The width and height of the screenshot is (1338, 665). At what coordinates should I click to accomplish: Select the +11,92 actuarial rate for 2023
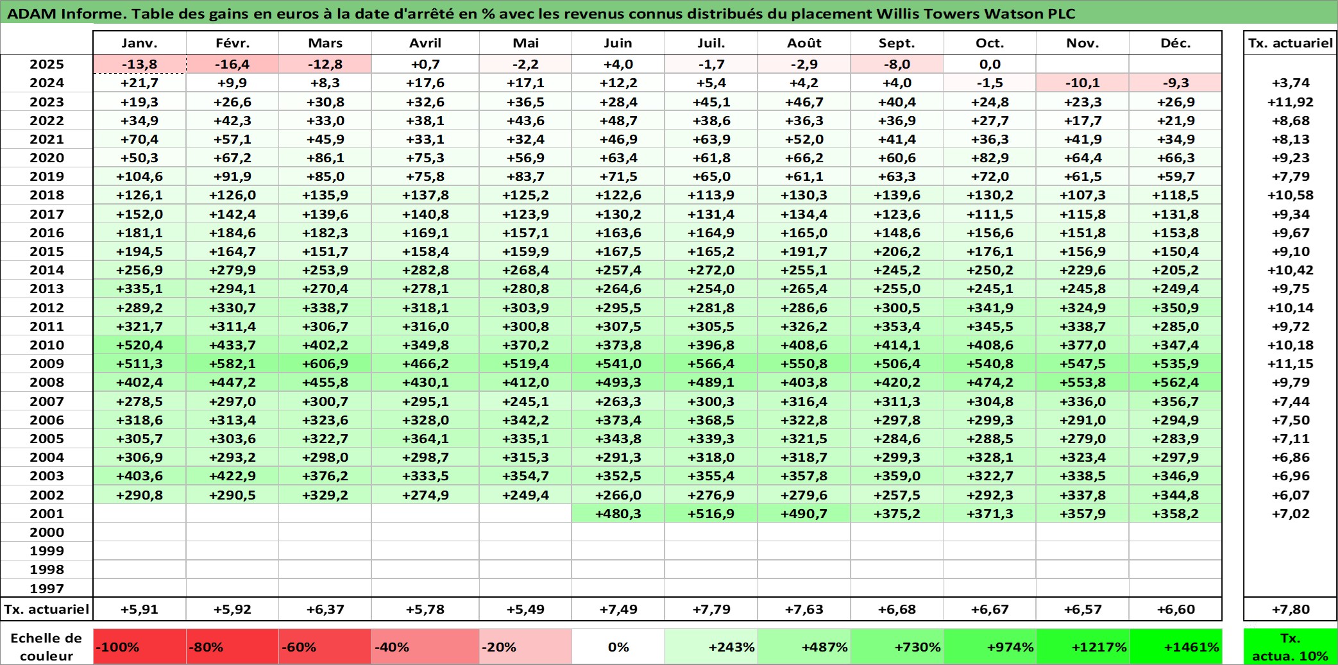[x=1291, y=102]
